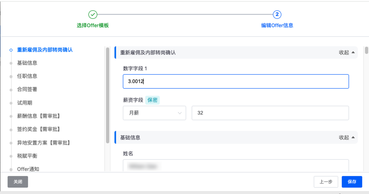369x194 pixels.
Task: Click the 数字字段 1 input field
Action: point(236,81)
